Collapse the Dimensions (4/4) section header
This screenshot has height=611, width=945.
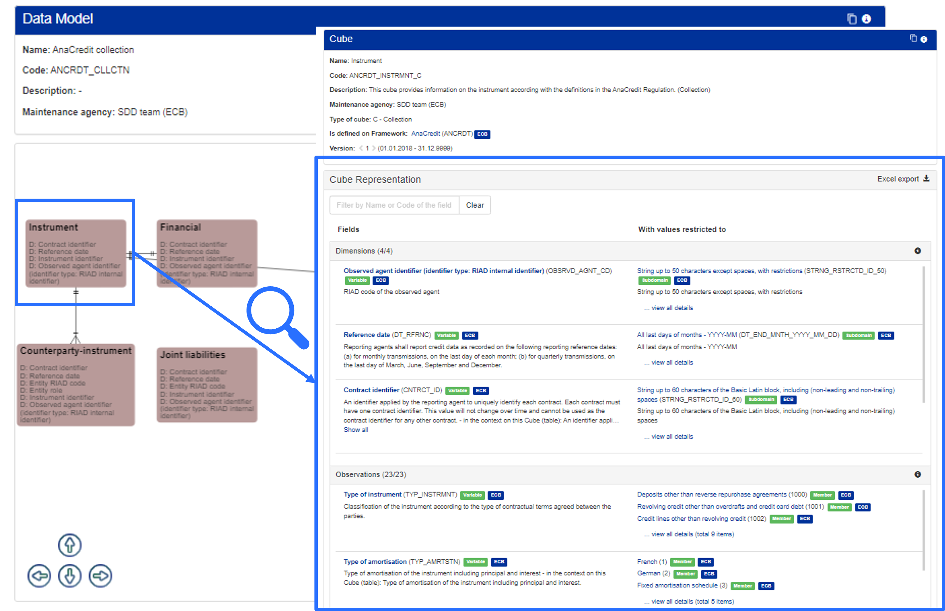click(364, 251)
